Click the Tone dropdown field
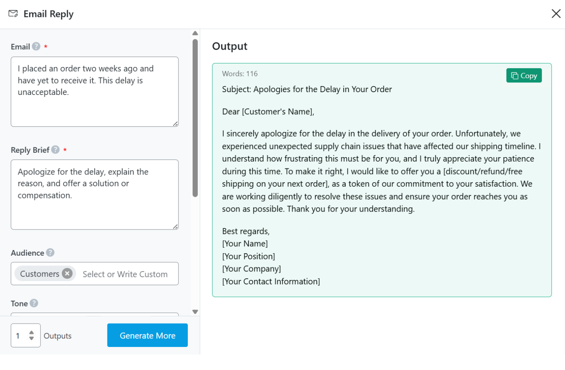 95,314
